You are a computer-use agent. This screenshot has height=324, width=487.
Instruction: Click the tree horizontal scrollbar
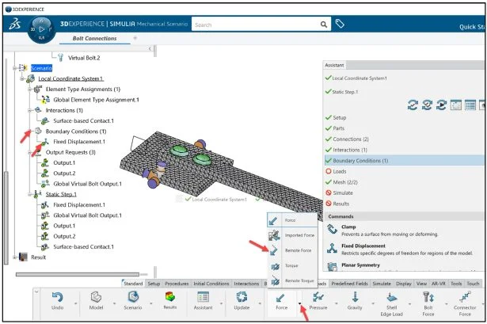point(78,274)
